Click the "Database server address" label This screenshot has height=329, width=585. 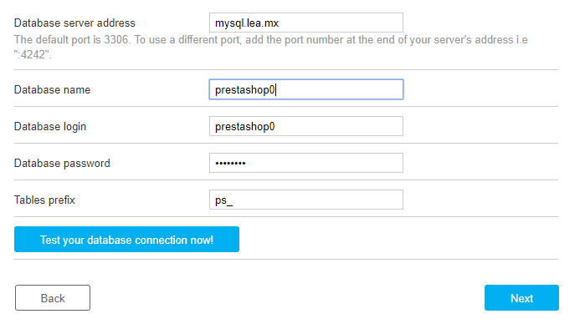[74, 23]
